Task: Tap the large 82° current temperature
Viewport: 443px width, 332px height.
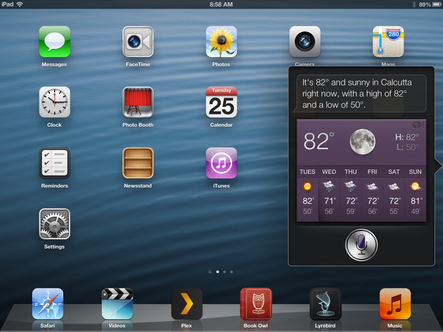Action: [x=319, y=141]
